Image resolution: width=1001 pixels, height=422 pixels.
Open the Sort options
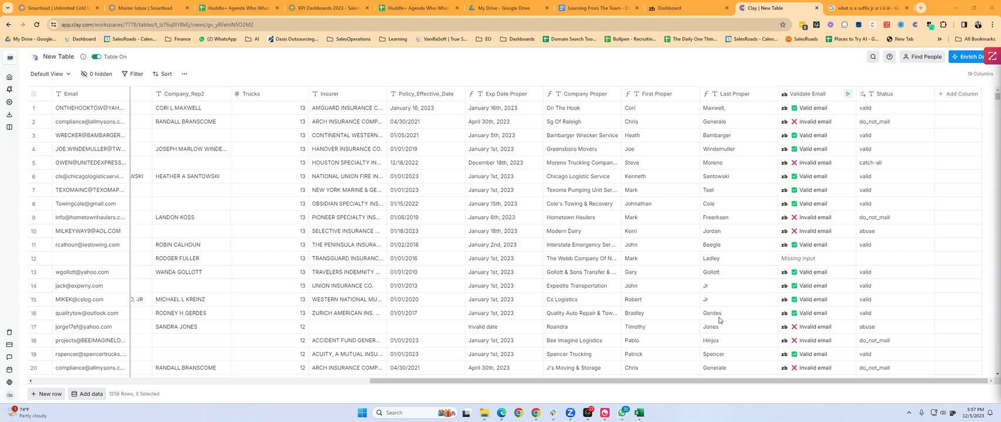(162, 74)
